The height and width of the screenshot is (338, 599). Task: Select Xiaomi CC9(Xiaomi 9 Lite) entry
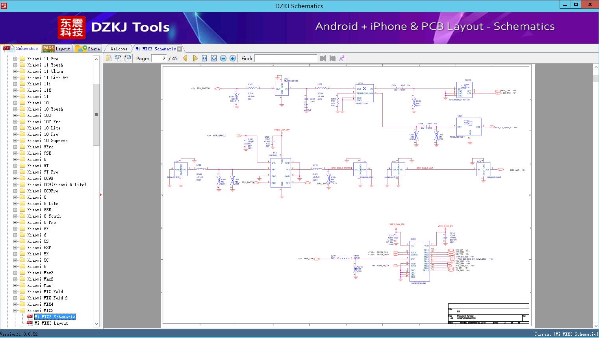pyautogui.click(x=57, y=185)
